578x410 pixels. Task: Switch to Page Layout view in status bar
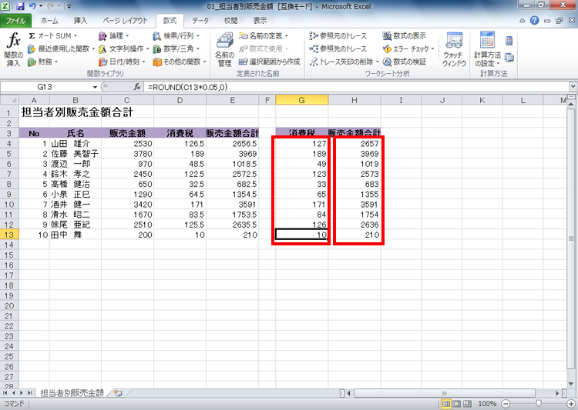457,404
